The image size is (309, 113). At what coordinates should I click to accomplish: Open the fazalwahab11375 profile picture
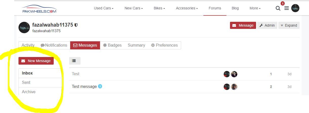click(24, 27)
